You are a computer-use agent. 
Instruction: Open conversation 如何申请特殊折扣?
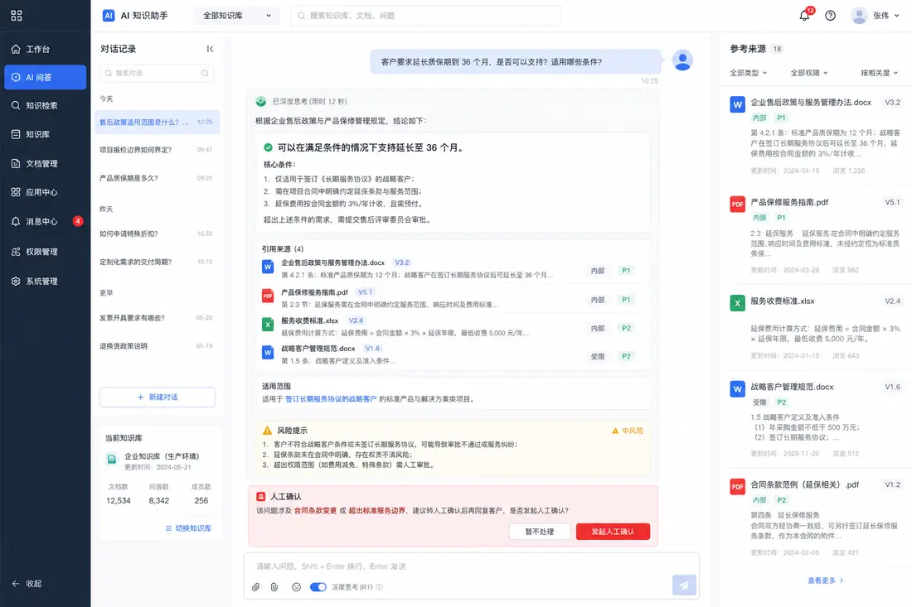point(157,234)
